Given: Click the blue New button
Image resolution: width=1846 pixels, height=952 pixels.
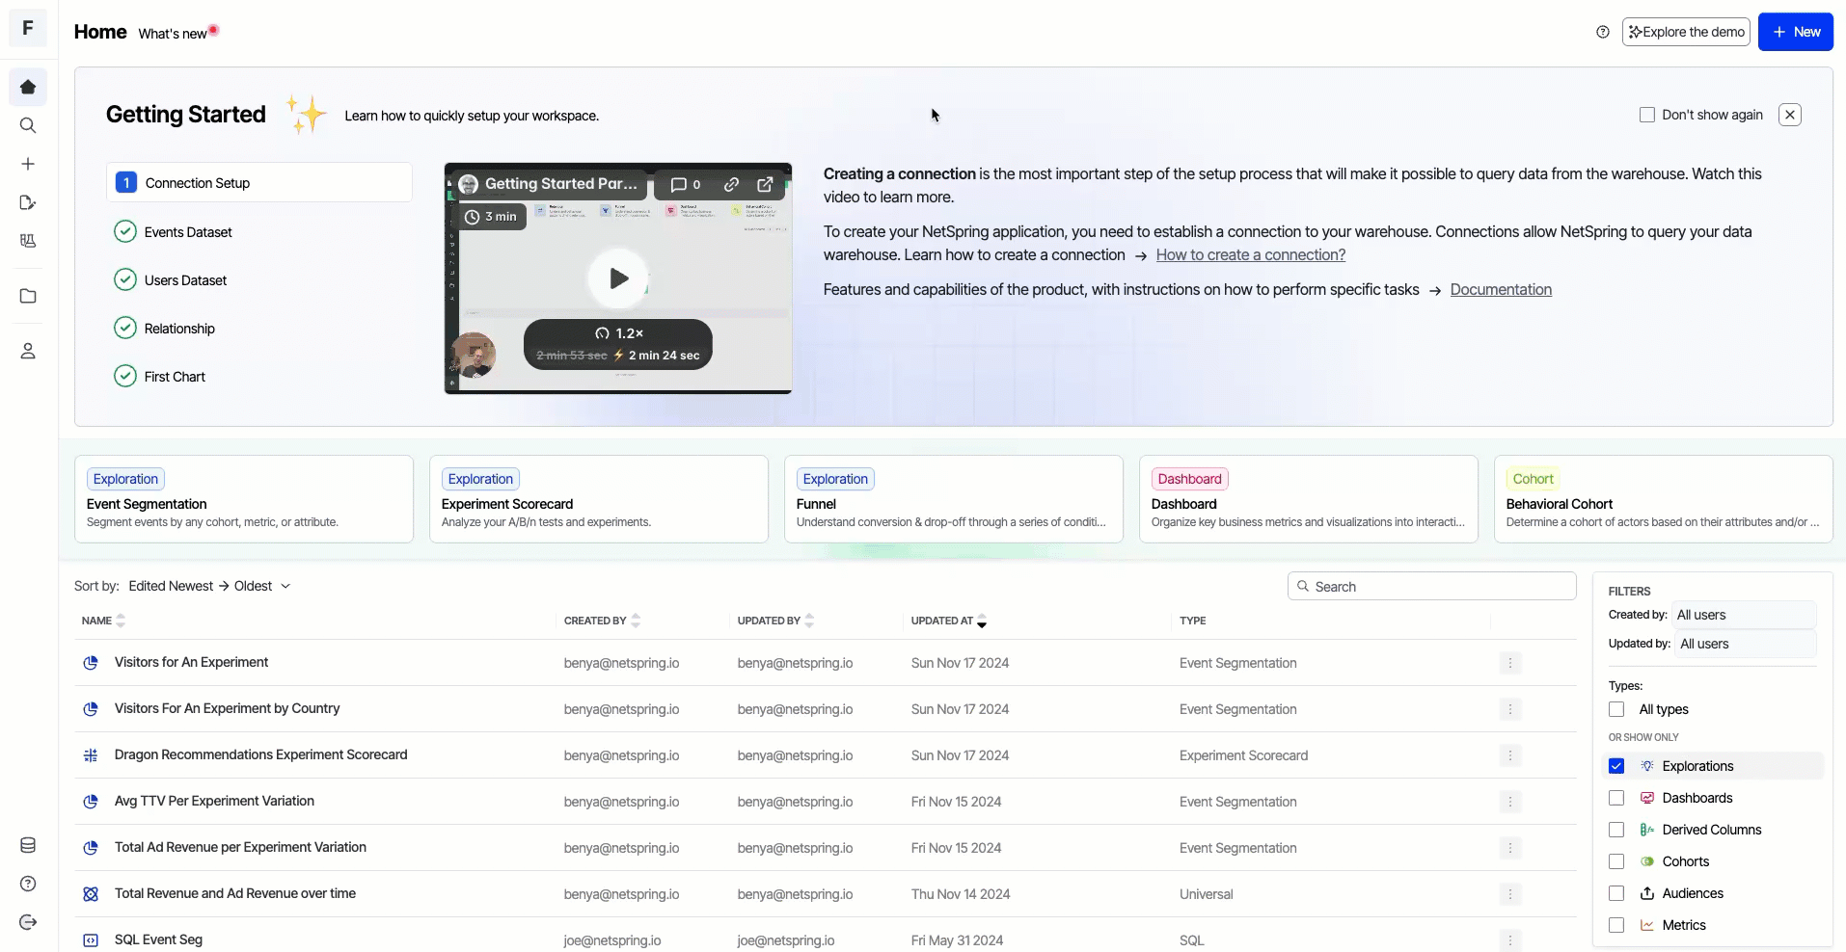Looking at the screenshot, I should 1795,32.
